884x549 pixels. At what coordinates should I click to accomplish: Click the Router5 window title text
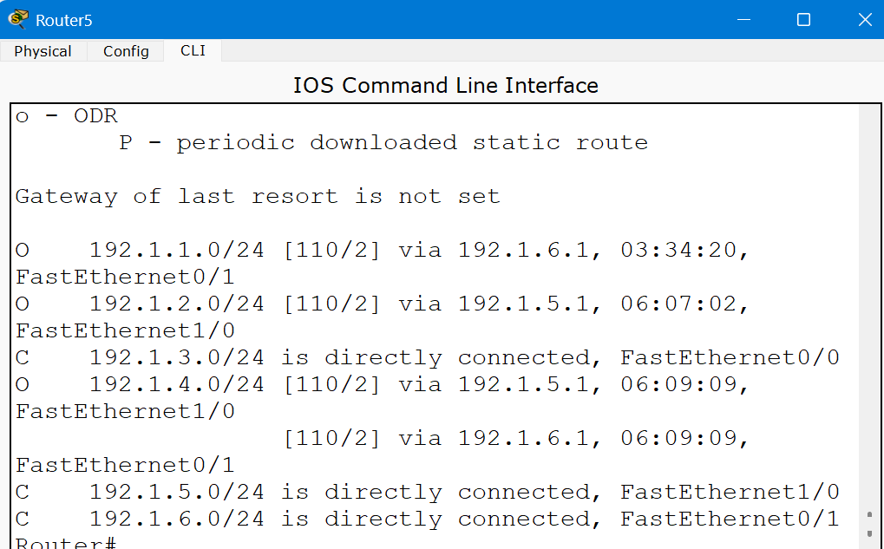coord(64,20)
